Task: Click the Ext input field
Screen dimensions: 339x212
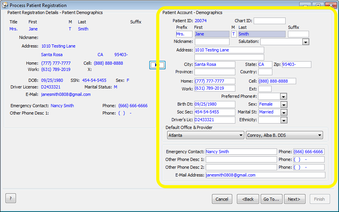Action: pos(265,89)
